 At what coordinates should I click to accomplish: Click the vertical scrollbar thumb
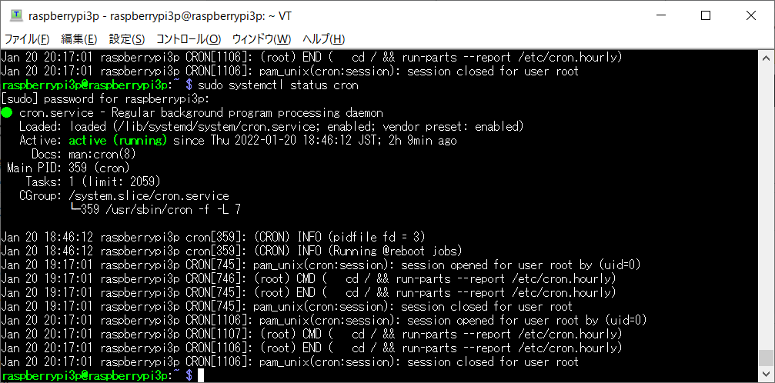click(766, 358)
